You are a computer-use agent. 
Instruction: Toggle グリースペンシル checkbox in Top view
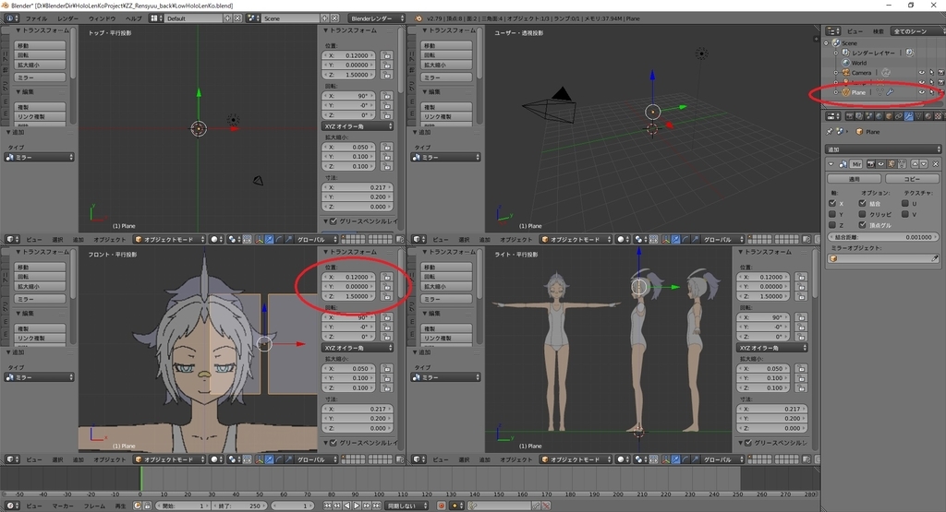click(x=334, y=221)
